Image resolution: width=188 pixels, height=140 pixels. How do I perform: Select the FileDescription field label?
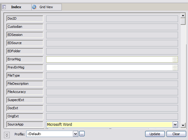click(25, 84)
